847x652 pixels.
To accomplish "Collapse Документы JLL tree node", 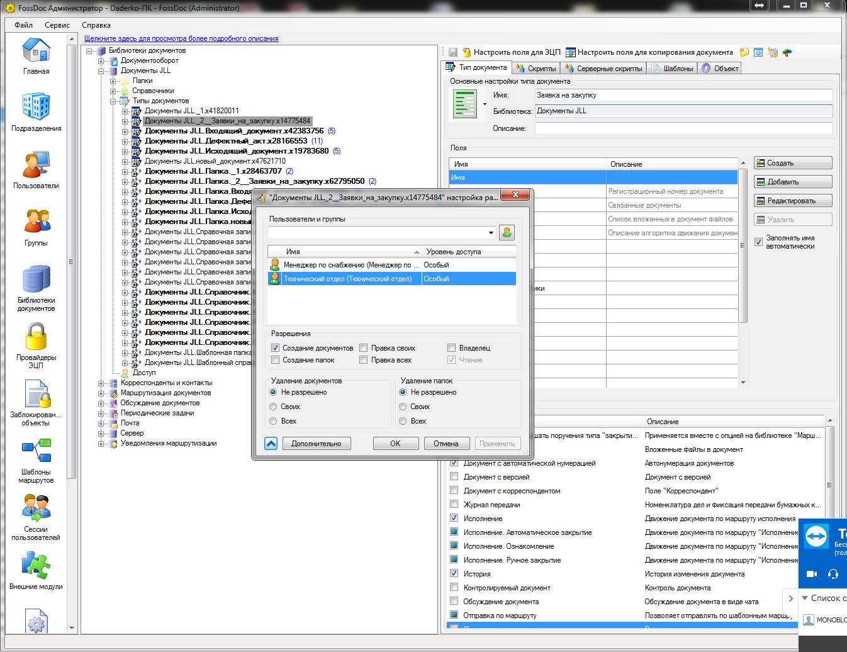I will [101, 71].
